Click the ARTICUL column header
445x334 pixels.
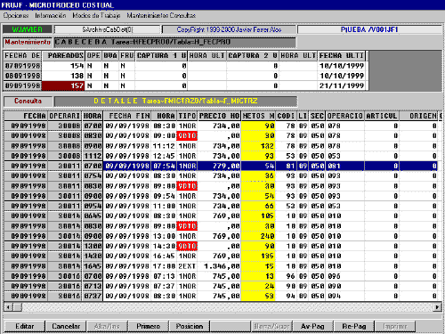tap(382, 116)
